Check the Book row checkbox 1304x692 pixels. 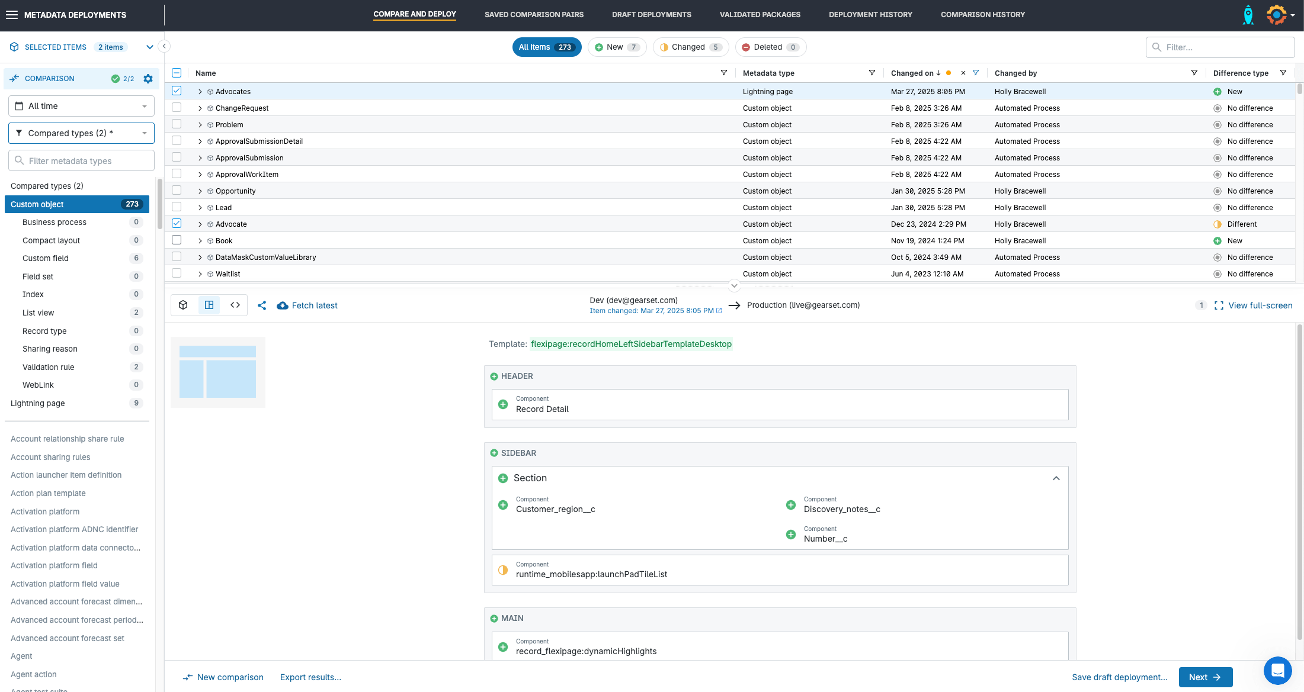(x=177, y=240)
